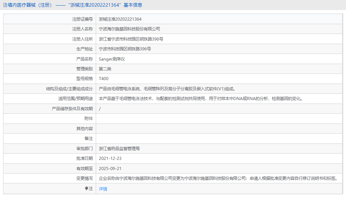Select registration number 浙械注准20202221364 value
The image size is (346, 197).
[x=120, y=19]
